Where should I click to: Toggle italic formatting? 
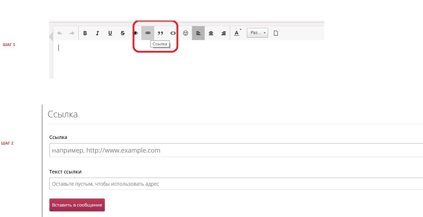[x=97, y=33]
